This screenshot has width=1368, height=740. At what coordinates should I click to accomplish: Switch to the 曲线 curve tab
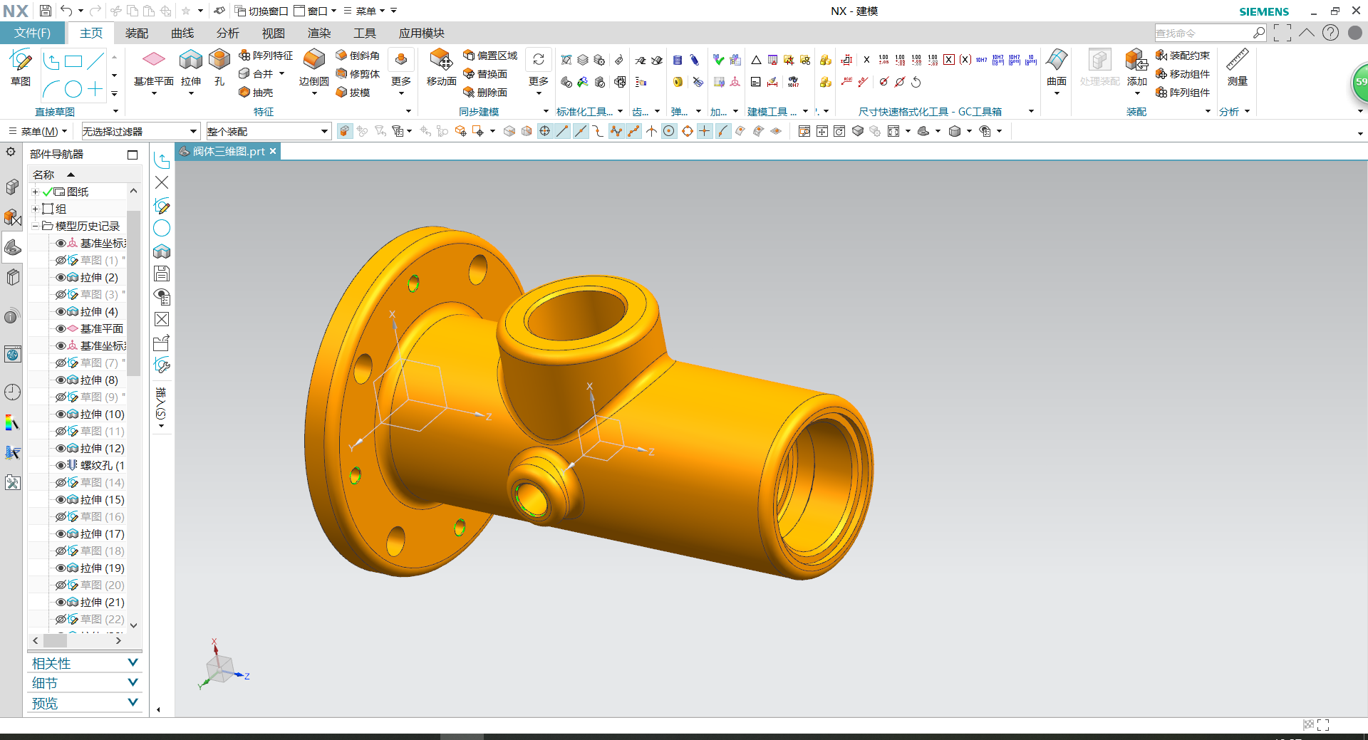click(182, 33)
